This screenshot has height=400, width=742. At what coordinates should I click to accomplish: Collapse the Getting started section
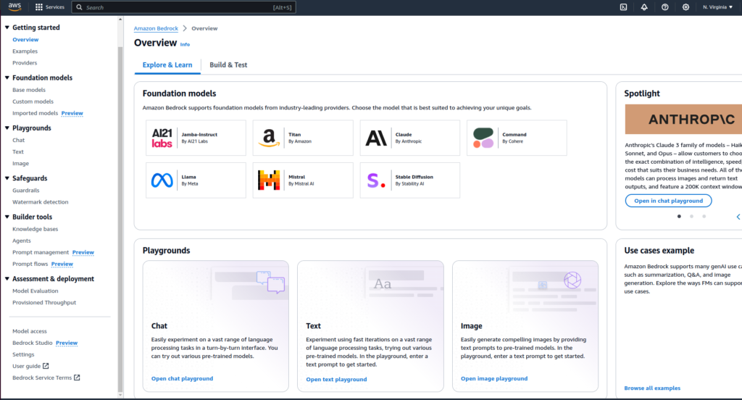tap(7, 28)
